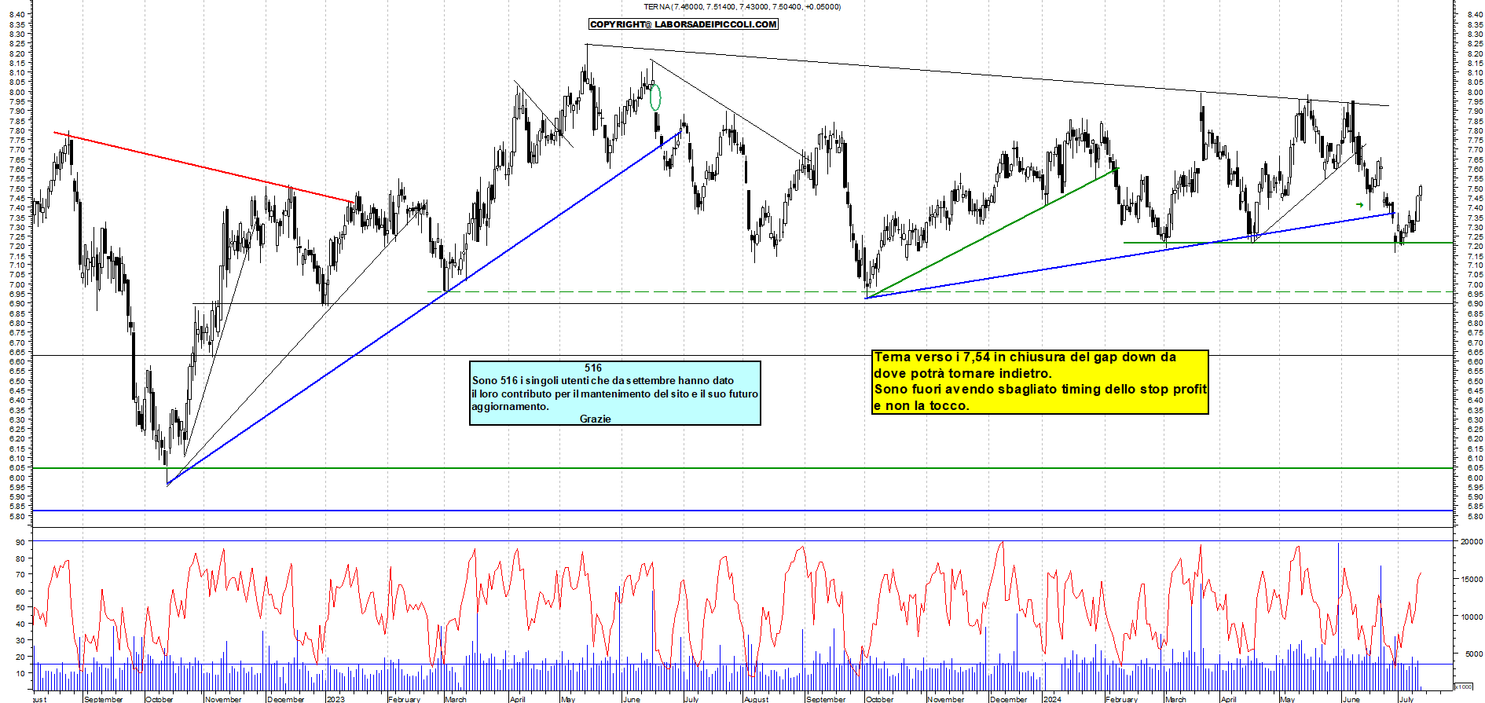The height and width of the screenshot is (703, 1485).
Task: Click the word 'aggiornamento.' in cyan box
Action: (x=510, y=407)
